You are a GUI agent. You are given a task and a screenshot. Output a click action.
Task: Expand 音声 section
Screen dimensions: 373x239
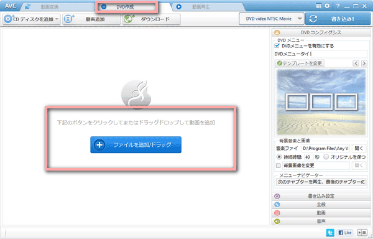[321, 221]
